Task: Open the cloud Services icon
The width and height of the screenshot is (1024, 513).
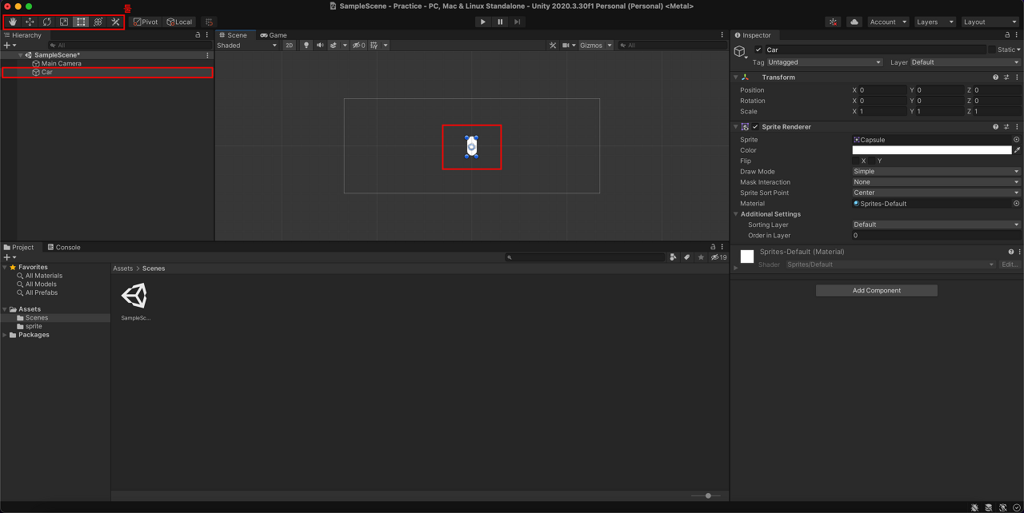Action: 854,22
